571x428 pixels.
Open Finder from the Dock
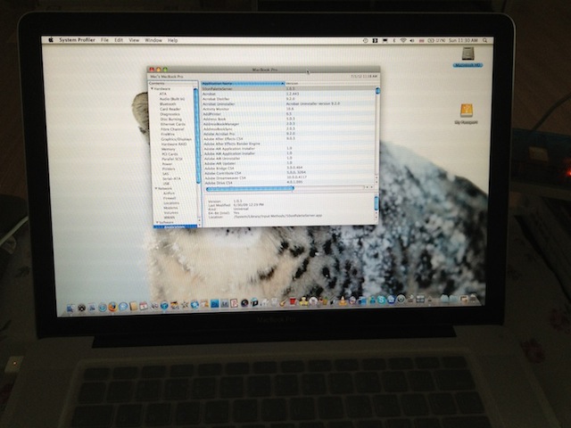coord(70,309)
